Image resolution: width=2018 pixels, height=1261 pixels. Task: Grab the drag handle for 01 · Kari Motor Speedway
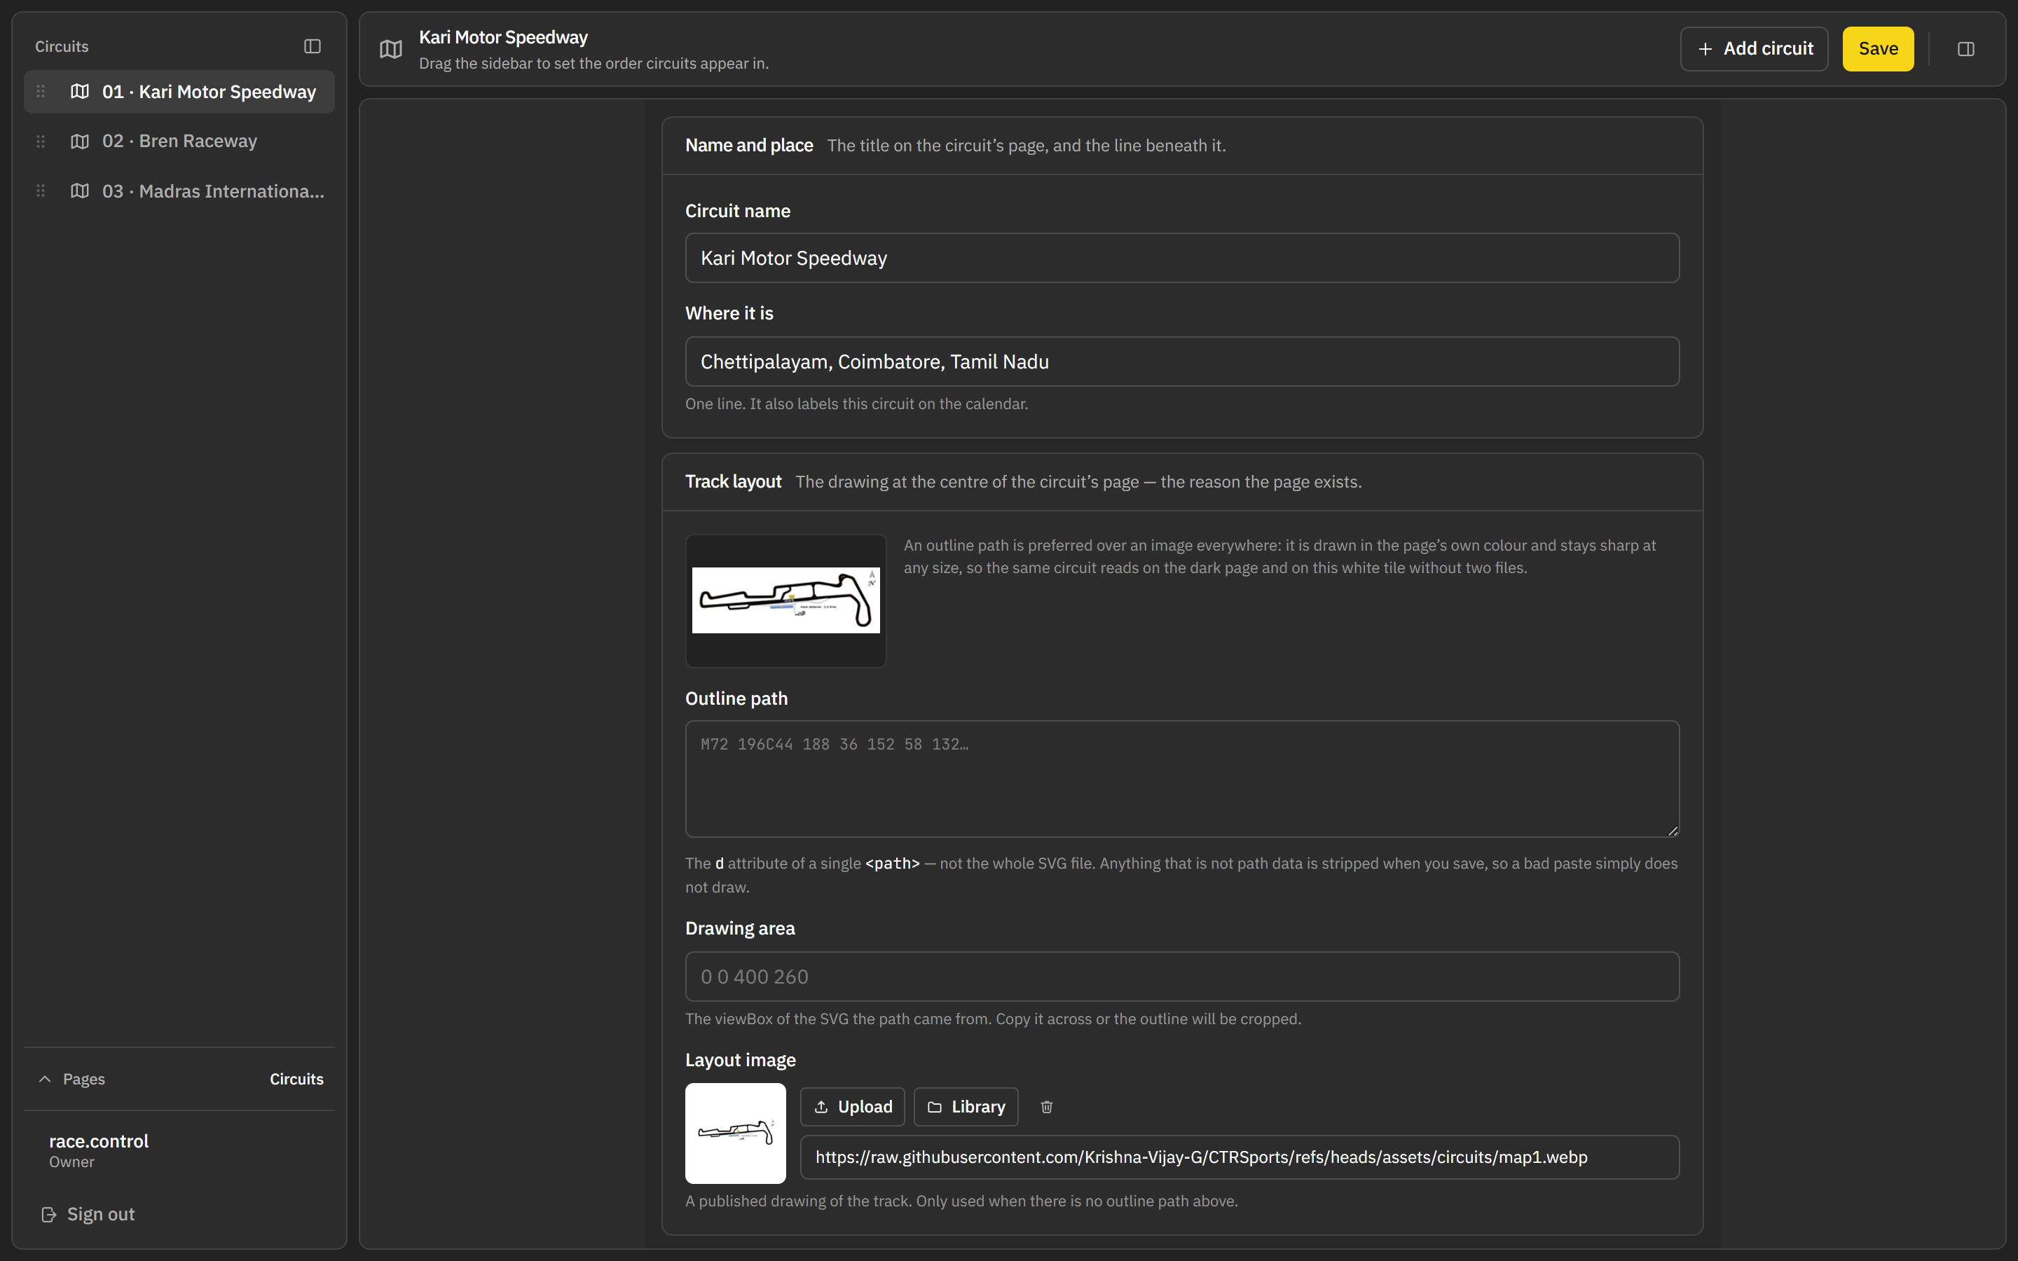coord(40,92)
